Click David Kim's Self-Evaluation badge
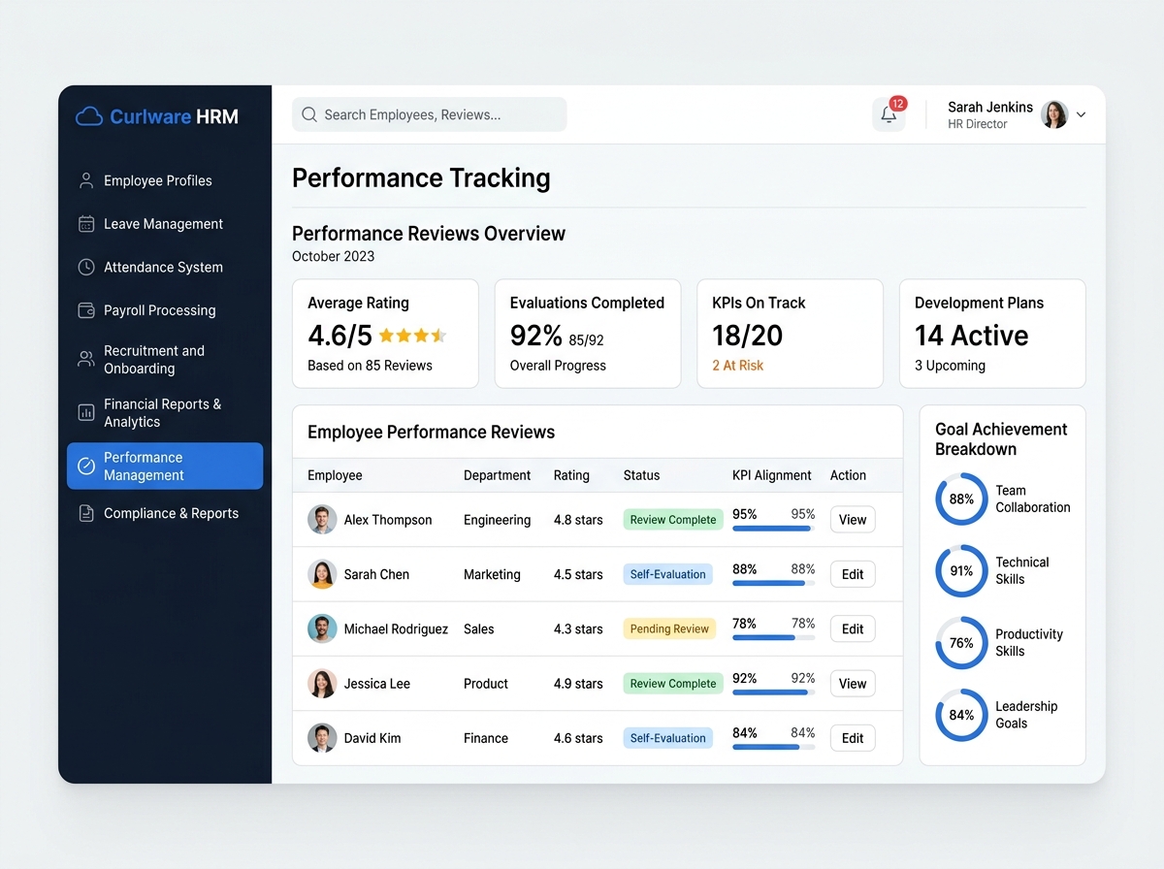 667,738
